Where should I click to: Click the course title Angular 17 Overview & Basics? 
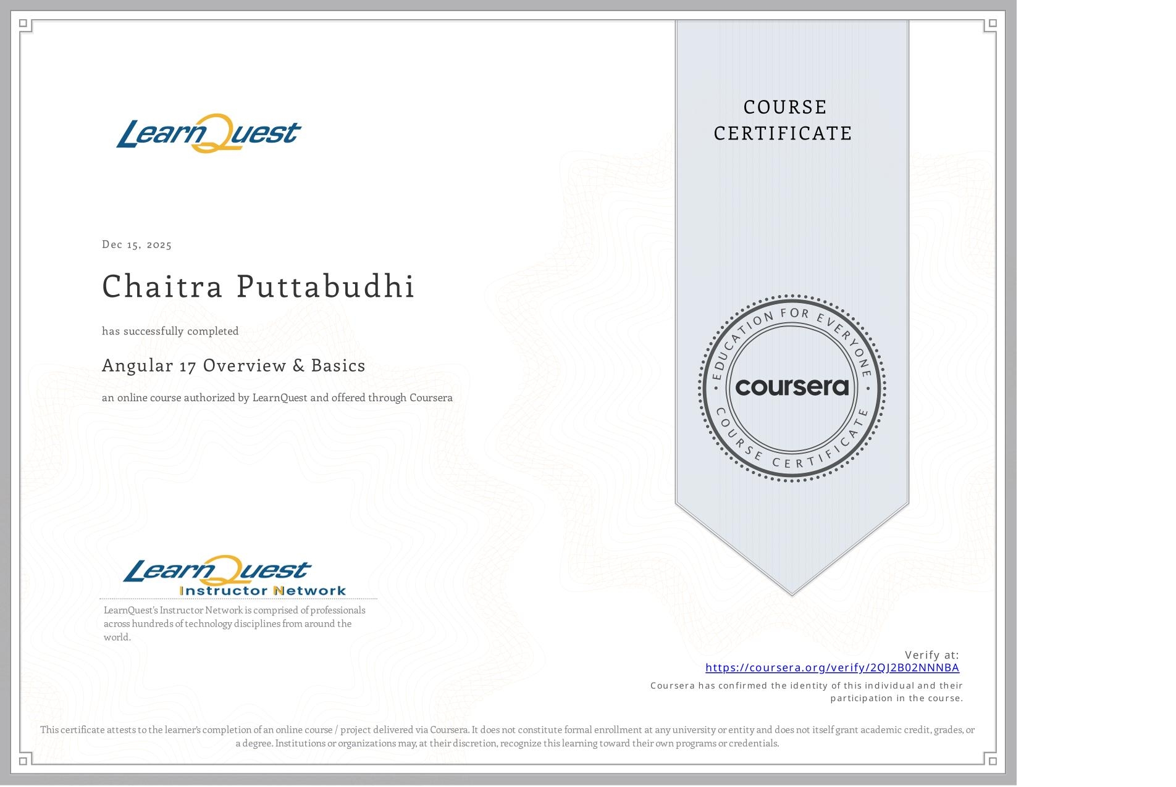(233, 365)
